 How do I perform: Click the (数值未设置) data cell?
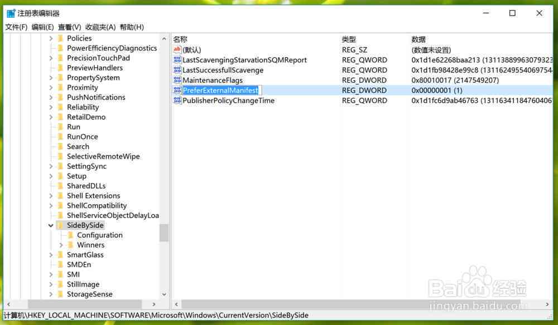click(431, 50)
